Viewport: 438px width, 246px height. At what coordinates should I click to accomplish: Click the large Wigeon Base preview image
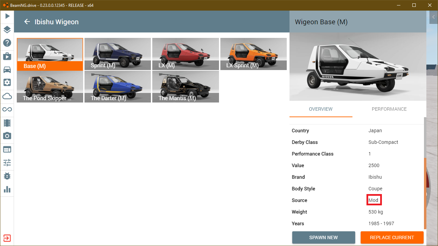[358, 67]
